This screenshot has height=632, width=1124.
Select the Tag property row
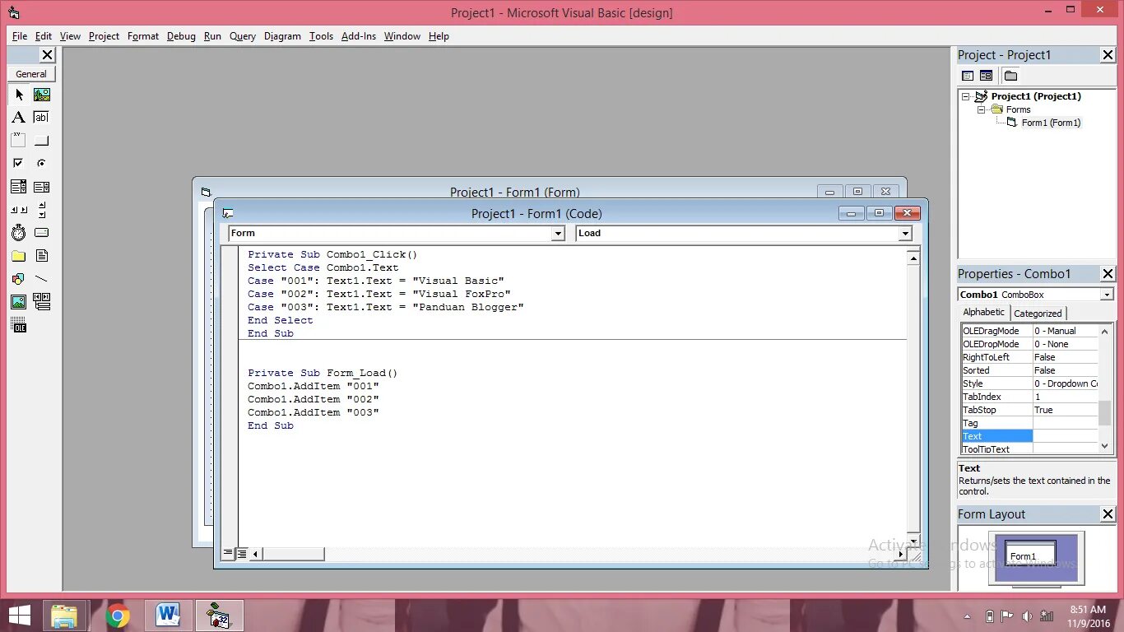[x=1029, y=423]
